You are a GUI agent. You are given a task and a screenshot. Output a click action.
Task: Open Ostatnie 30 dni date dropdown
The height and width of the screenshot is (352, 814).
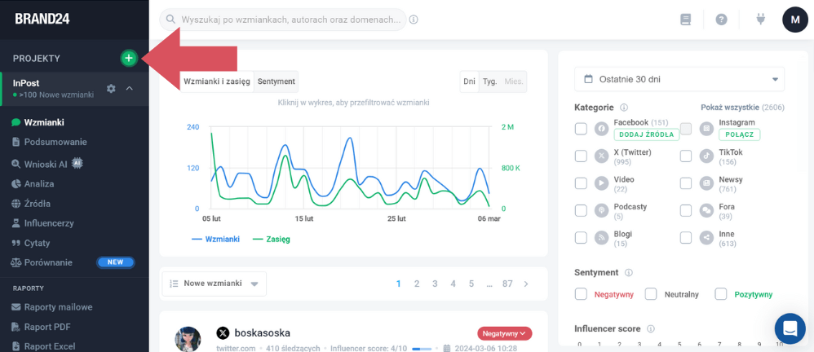(679, 79)
